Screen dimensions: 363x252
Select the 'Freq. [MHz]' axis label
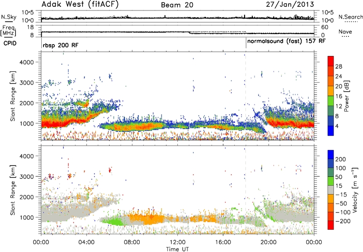pyautogui.click(x=8, y=30)
